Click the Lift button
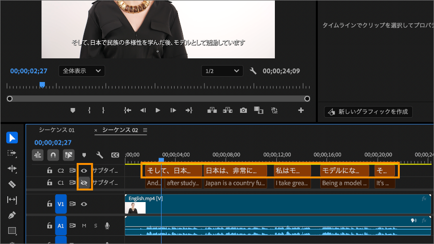This screenshot has height=244, width=434. [x=212, y=110]
